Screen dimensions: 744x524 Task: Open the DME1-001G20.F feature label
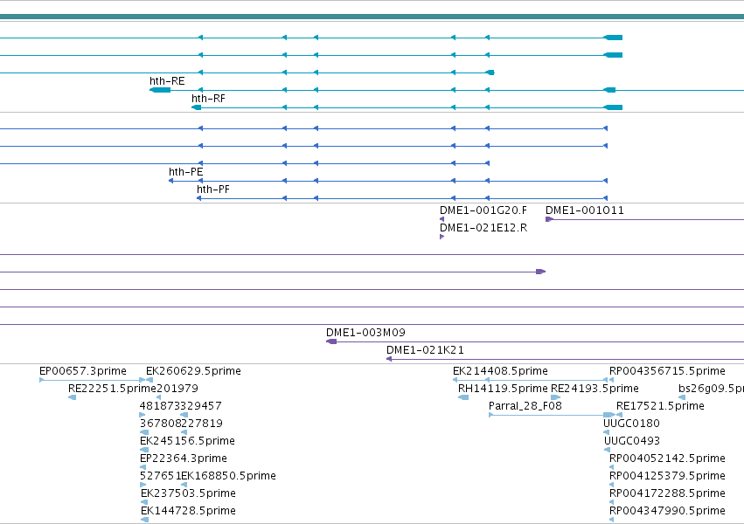483,210
